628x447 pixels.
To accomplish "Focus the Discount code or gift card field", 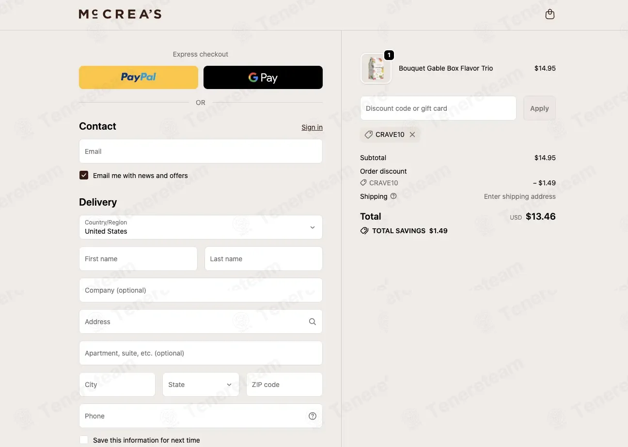I will 438,108.
